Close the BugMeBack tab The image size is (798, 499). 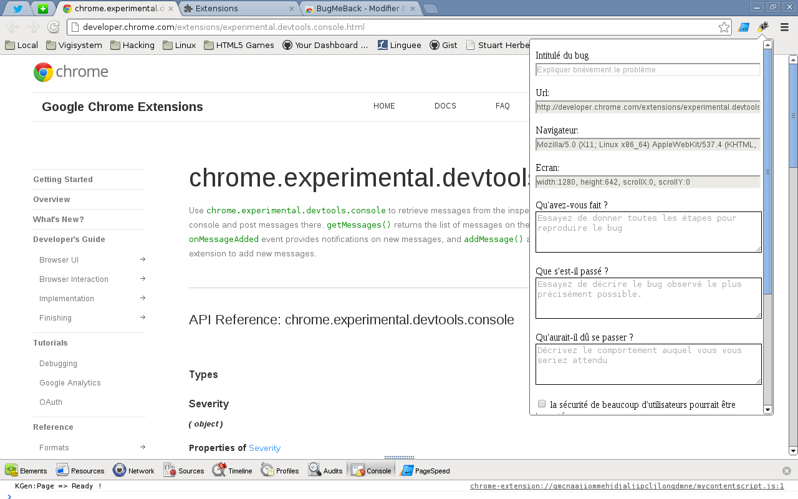[412, 9]
